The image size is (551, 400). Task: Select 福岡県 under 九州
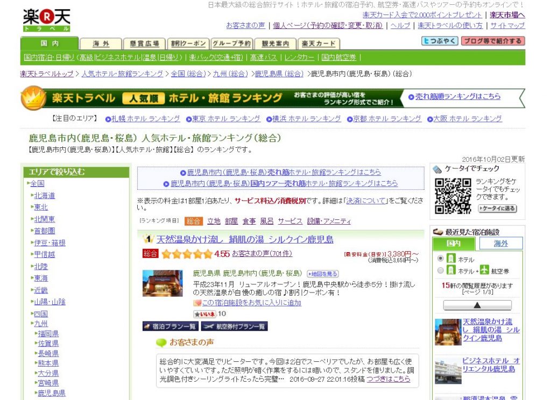pos(48,334)
